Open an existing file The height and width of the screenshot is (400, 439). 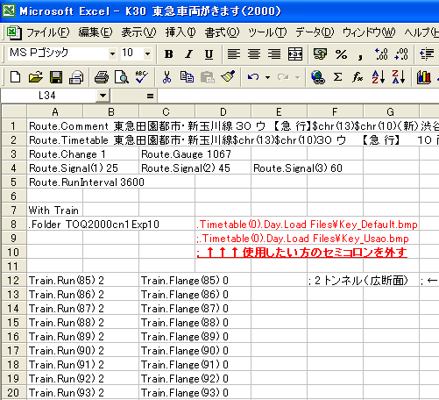tap(36, 77)
